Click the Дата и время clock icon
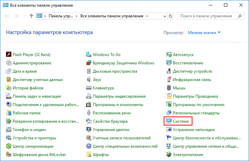Screen dimensions: 249x161 click(9, 71)
